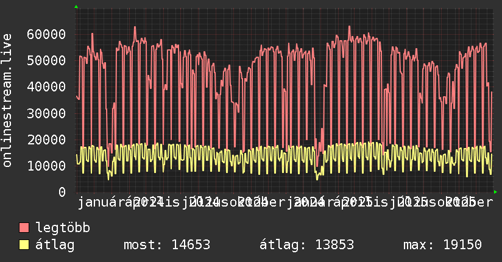
Task: Select the legtöbb legend label
Action: coord(63,228)
